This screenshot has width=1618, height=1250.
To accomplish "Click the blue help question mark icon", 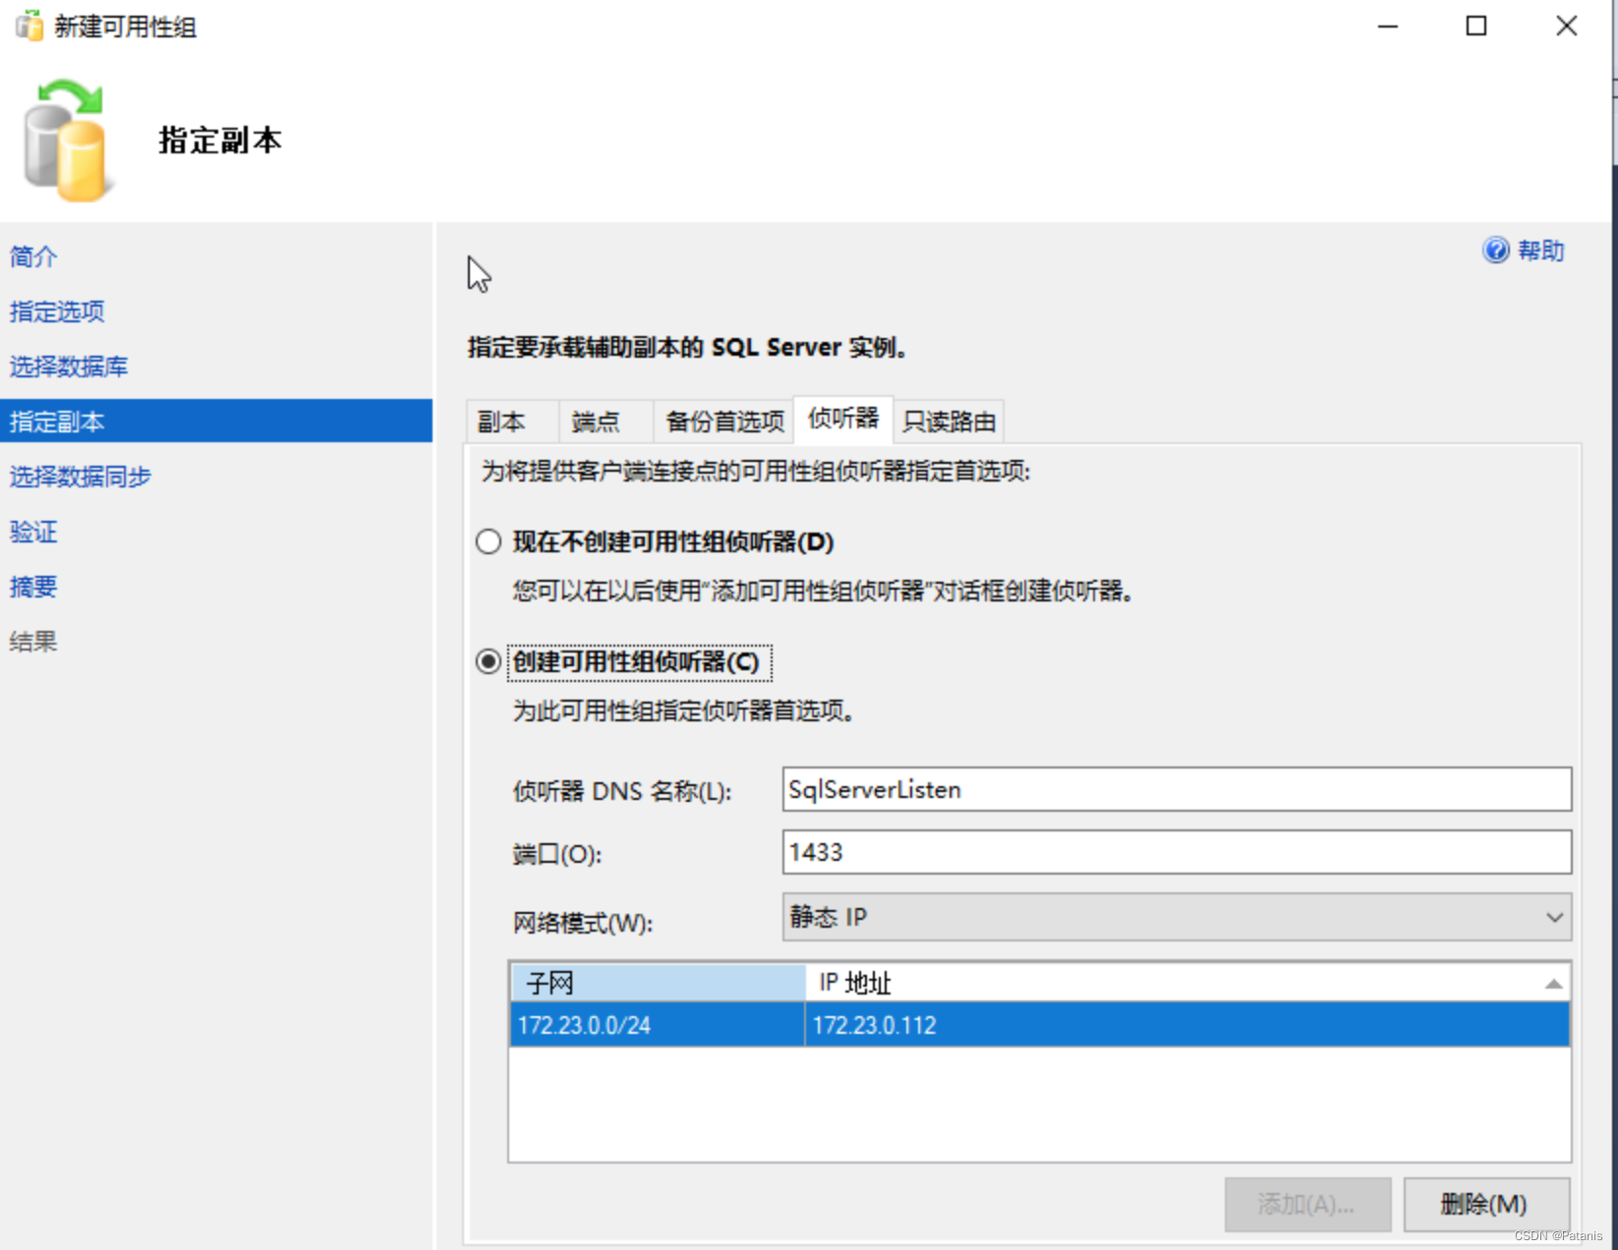I will click(x=1496, y=251).
